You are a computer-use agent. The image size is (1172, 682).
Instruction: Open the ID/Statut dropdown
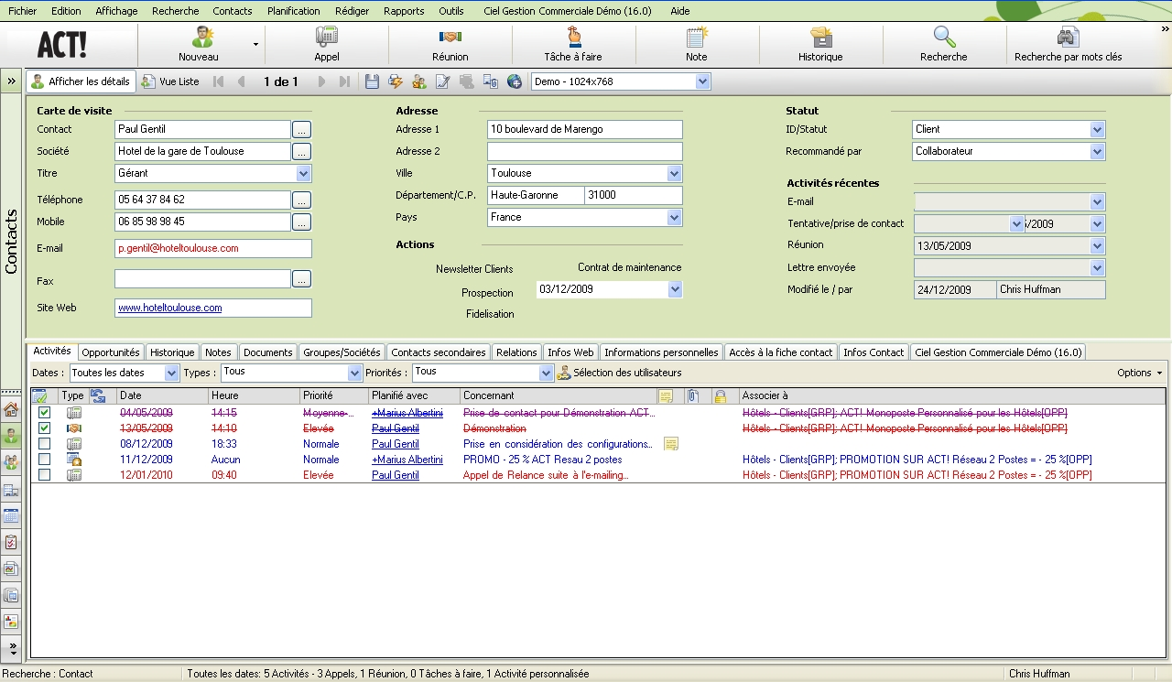(1097, 129)
